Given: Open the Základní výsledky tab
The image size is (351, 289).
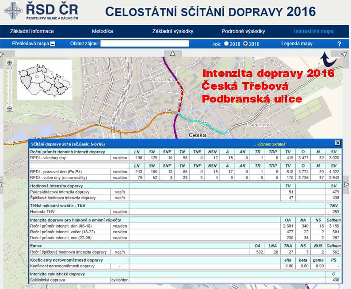Looking at the screenshot, I should point(173,31).
